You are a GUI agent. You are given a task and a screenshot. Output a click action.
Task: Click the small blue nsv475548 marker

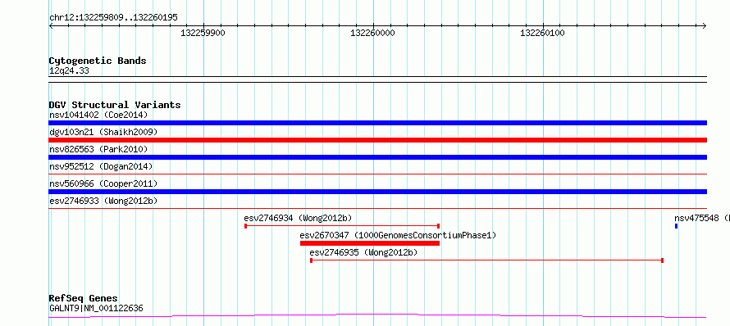click(676, 226)
